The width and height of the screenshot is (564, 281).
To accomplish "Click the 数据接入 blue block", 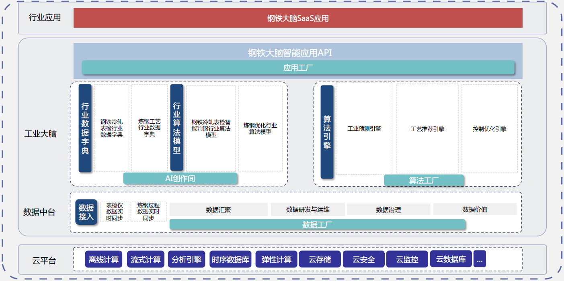I will [x=86, y=212].
